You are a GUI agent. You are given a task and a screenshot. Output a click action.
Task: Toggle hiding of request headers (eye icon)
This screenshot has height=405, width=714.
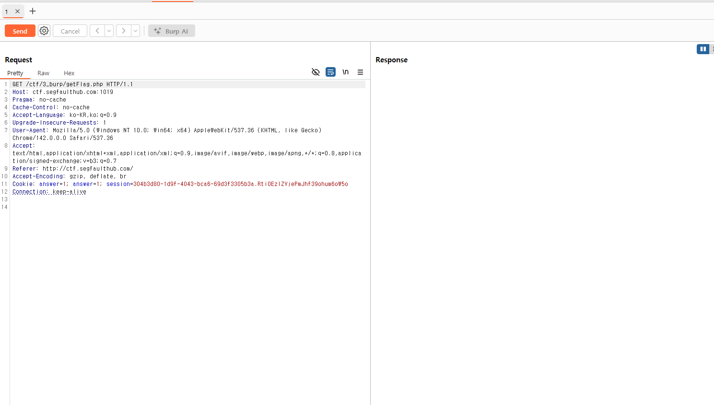point(316,72)
